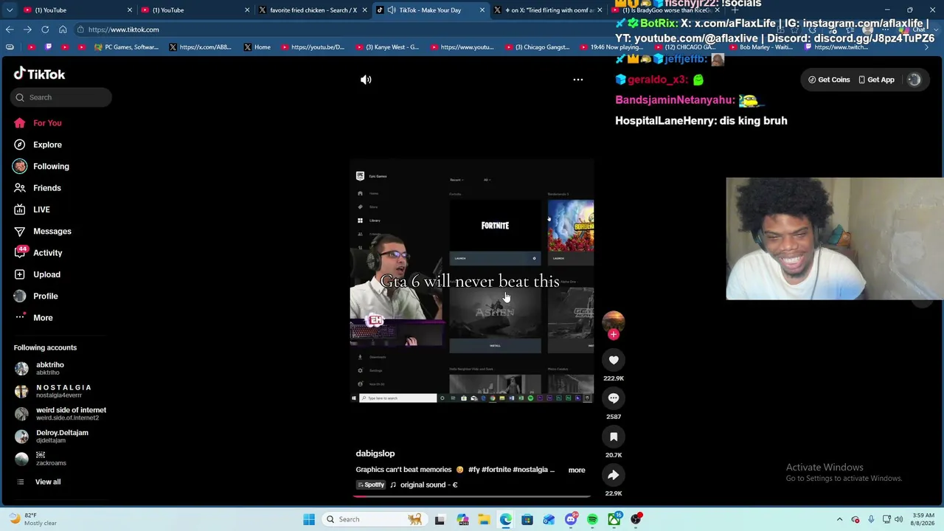The width and height of the screenshot is (944, 531).
Task: Like the video with the heart icon
Action: [614, 360]
